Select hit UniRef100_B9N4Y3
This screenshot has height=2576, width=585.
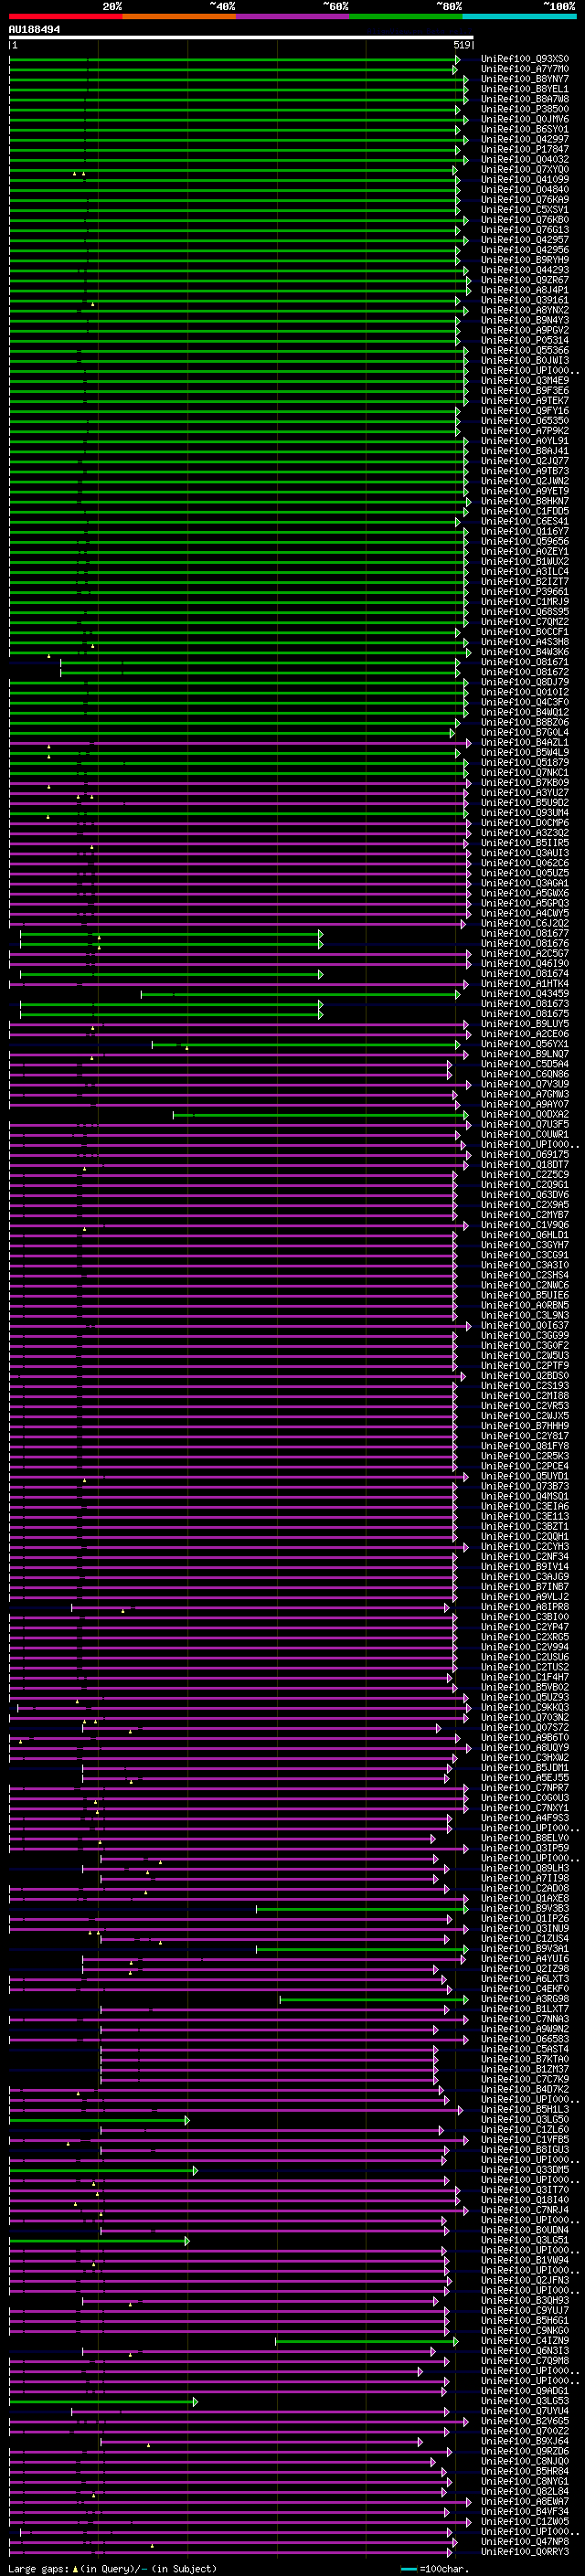(x=525, y=320)
